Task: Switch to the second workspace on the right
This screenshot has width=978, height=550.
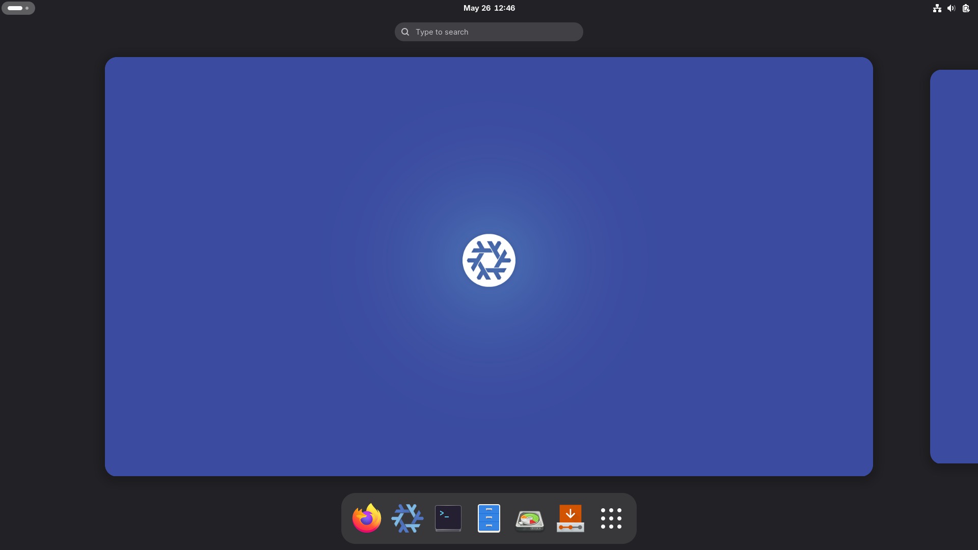Action: click(x=954, y=266)
